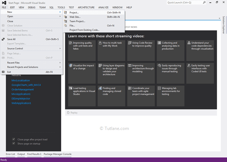The width and height of the screenshot is (227, 162).
Task: Expand the Open submenu entry
Action: click(32, 16)
